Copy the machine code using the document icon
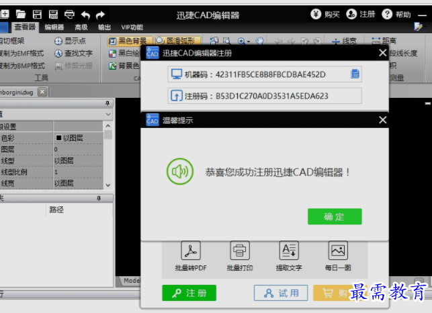 pyautogui.click(x=355, y=74)
